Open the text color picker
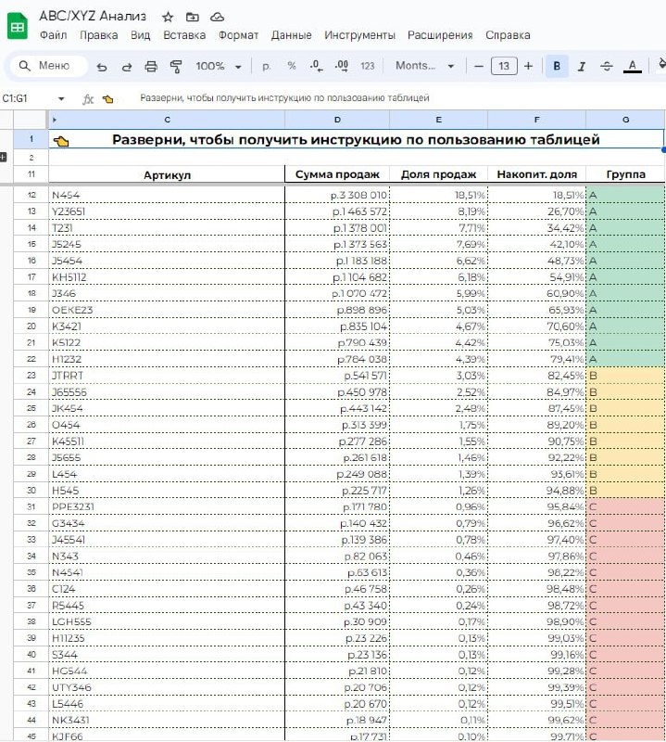Screen dimensions: 666x742 point(632,66)
